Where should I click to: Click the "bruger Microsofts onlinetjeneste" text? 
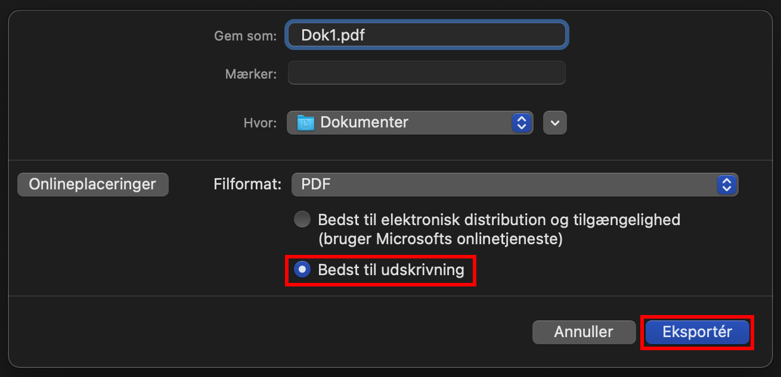(440, 239)
